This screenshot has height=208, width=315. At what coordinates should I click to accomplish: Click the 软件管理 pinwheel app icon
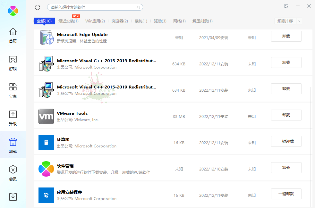pos(46,169)
